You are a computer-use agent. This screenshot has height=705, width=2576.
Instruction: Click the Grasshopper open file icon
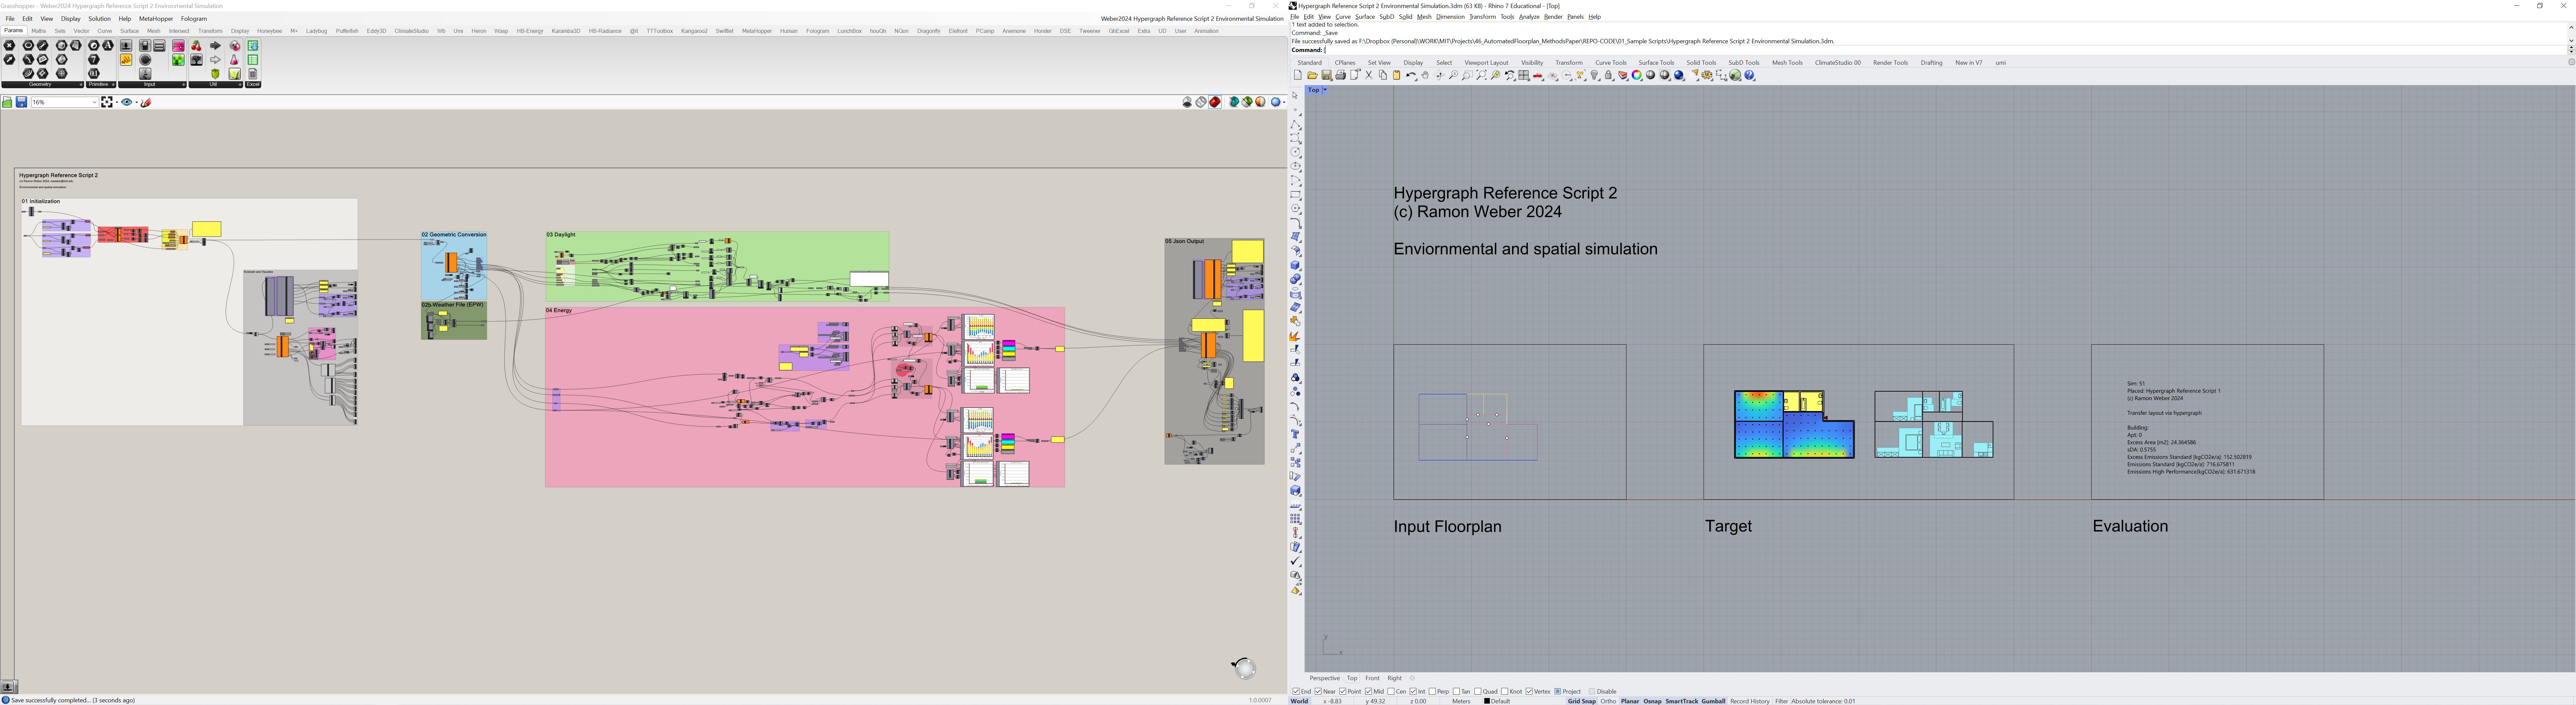coord(7,102)
